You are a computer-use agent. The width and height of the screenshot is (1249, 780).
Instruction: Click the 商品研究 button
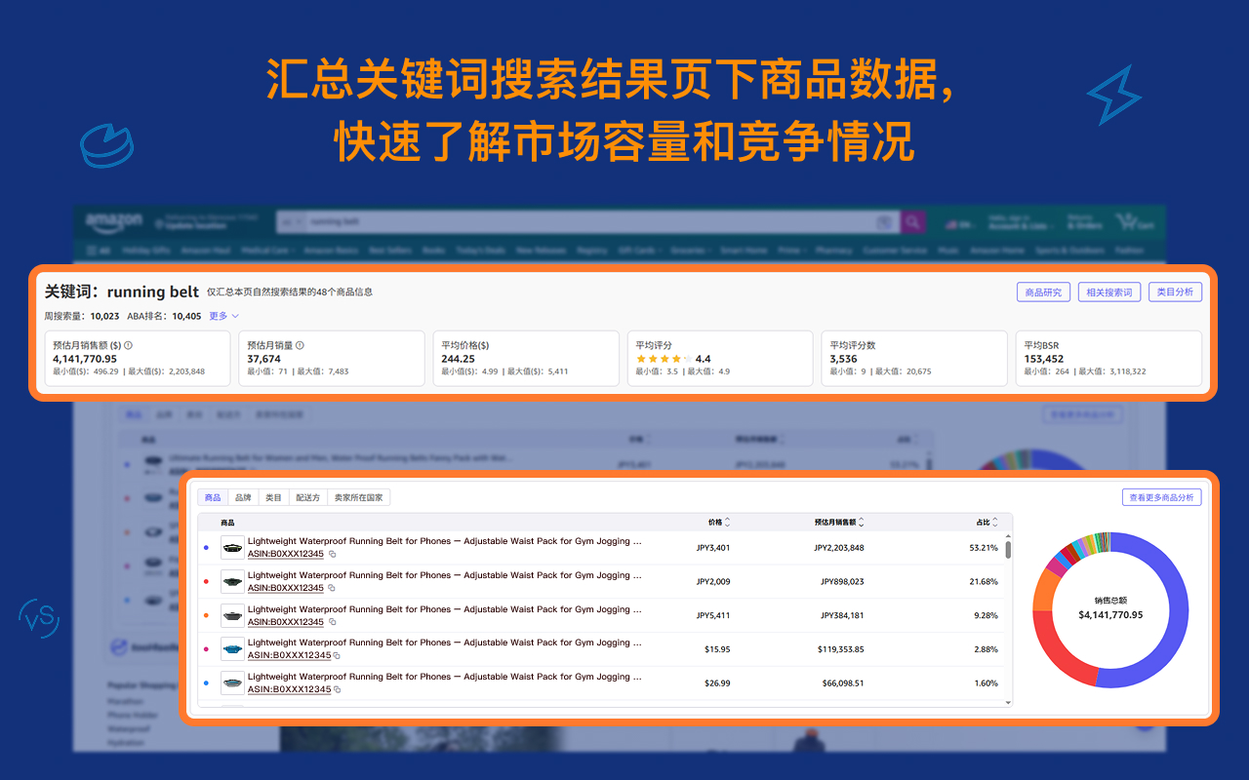[1043, 291]
